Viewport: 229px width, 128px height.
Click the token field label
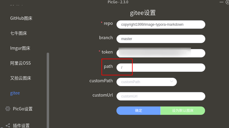coord(107,52)
